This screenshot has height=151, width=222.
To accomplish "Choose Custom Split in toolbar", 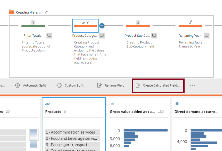I will 71,85.
